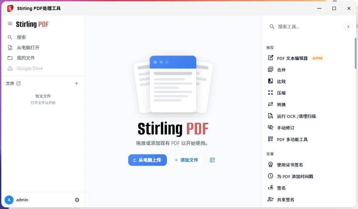Click the Sign (签名) pen icon
Screen dimensions: 358x209
tap(270, 188)
